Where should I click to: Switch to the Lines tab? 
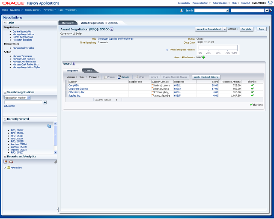(x=89, y=71)
